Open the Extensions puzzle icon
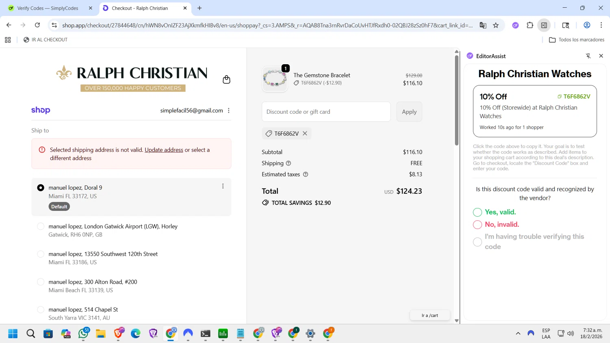Image resolution: width=610 pixels, height=343 pixels. tap(529, 25)
